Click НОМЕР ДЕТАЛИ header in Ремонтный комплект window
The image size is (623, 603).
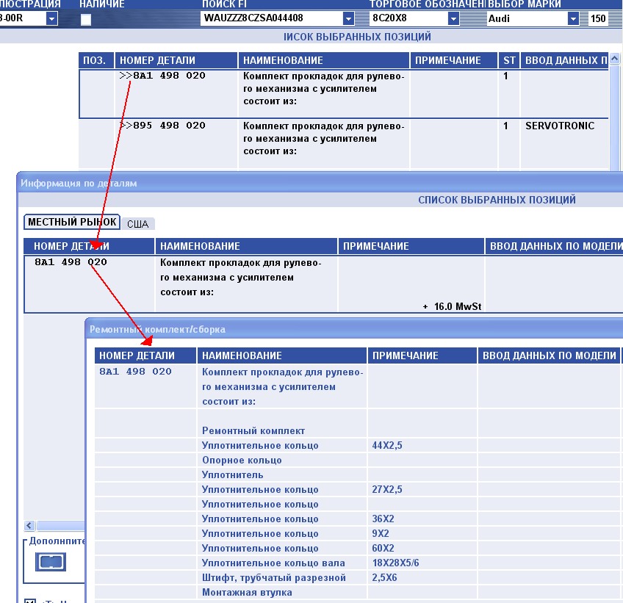tap(145, 355)
